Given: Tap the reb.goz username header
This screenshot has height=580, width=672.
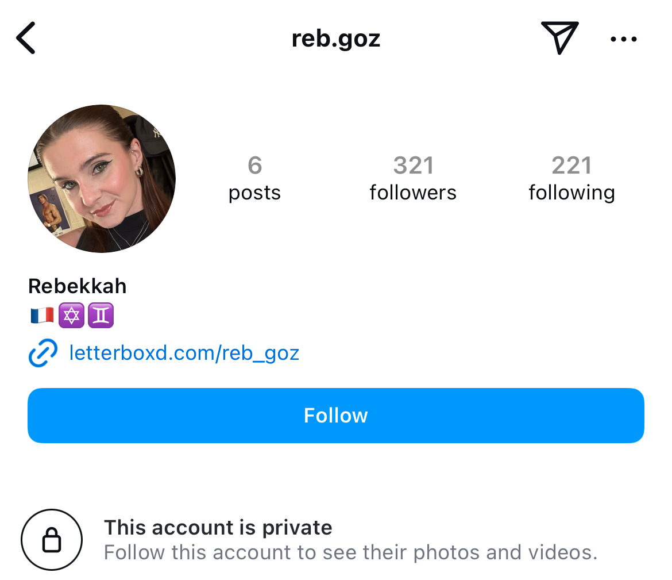Looking at the screenshot, I should (336, 39).
